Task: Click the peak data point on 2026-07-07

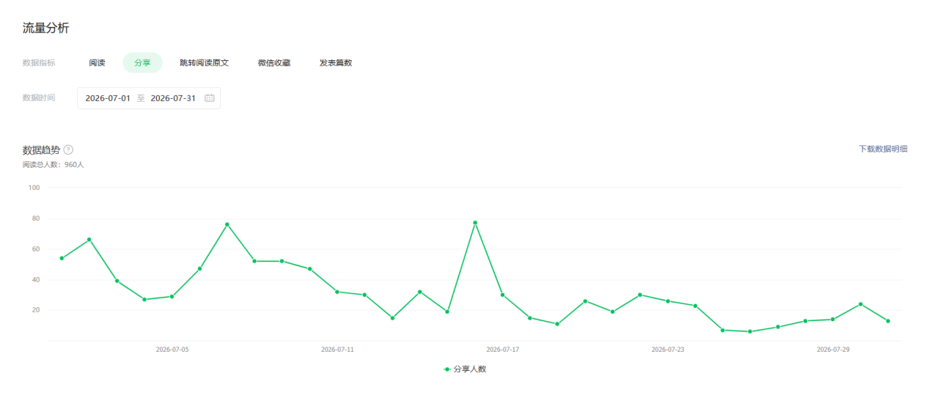Action: pos(227,224)
